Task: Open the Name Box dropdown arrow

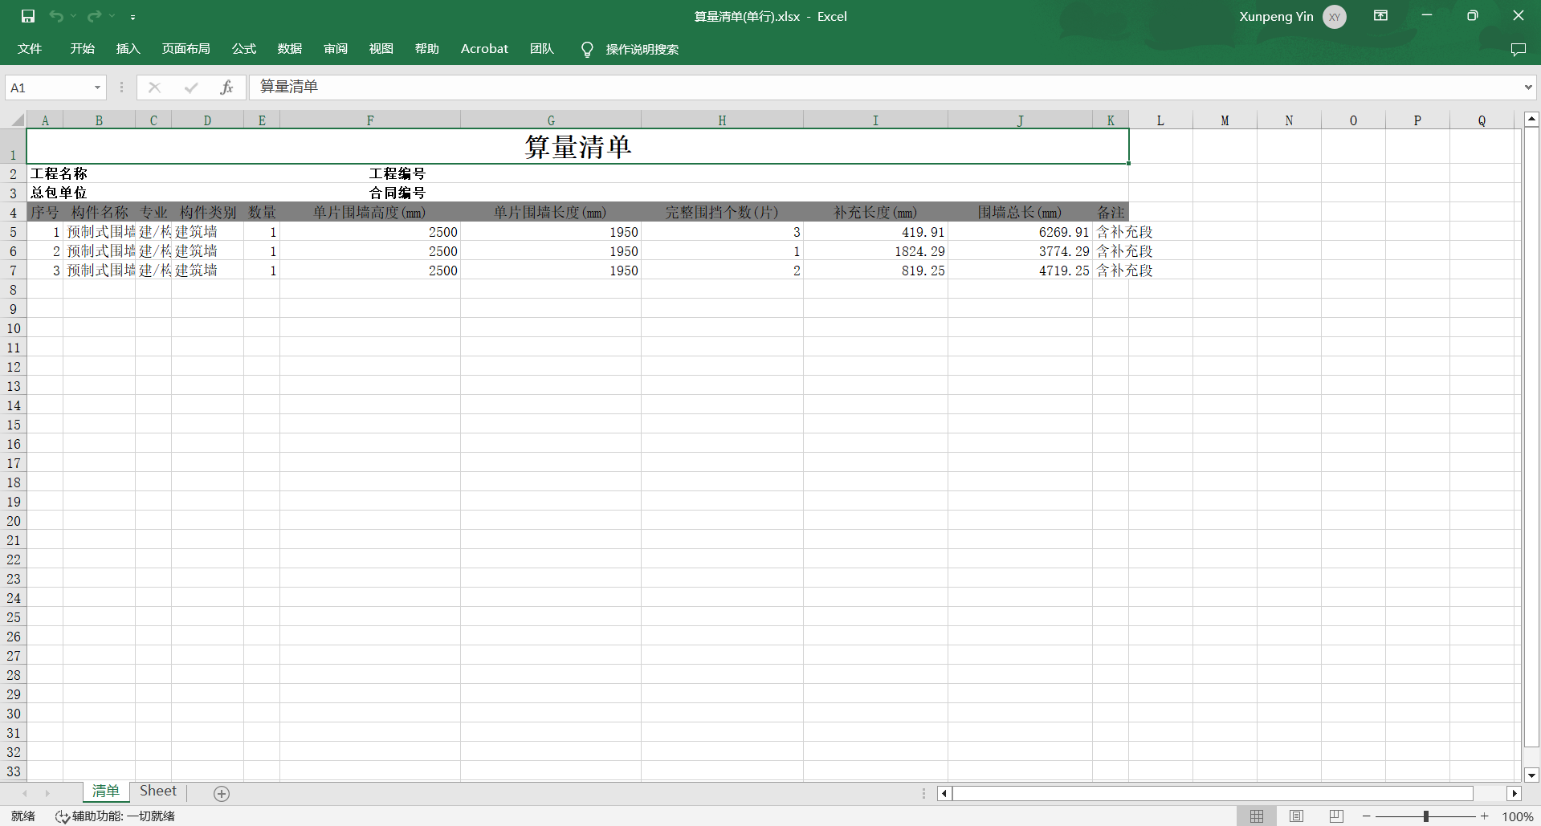Action: (x=97, y=87)
